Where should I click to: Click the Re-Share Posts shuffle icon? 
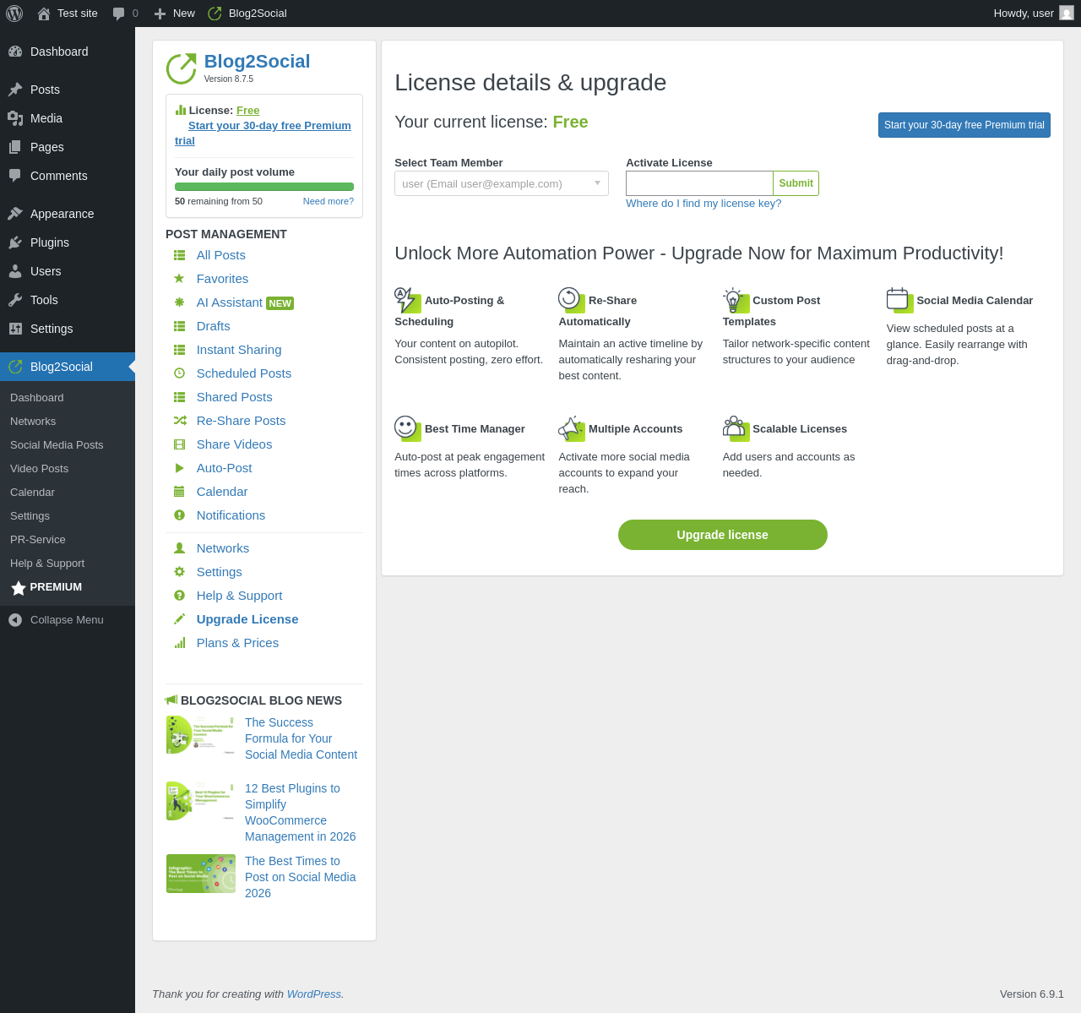click(179, 421)
